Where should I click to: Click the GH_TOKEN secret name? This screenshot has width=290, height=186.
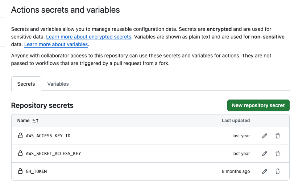tap(36, 171)
